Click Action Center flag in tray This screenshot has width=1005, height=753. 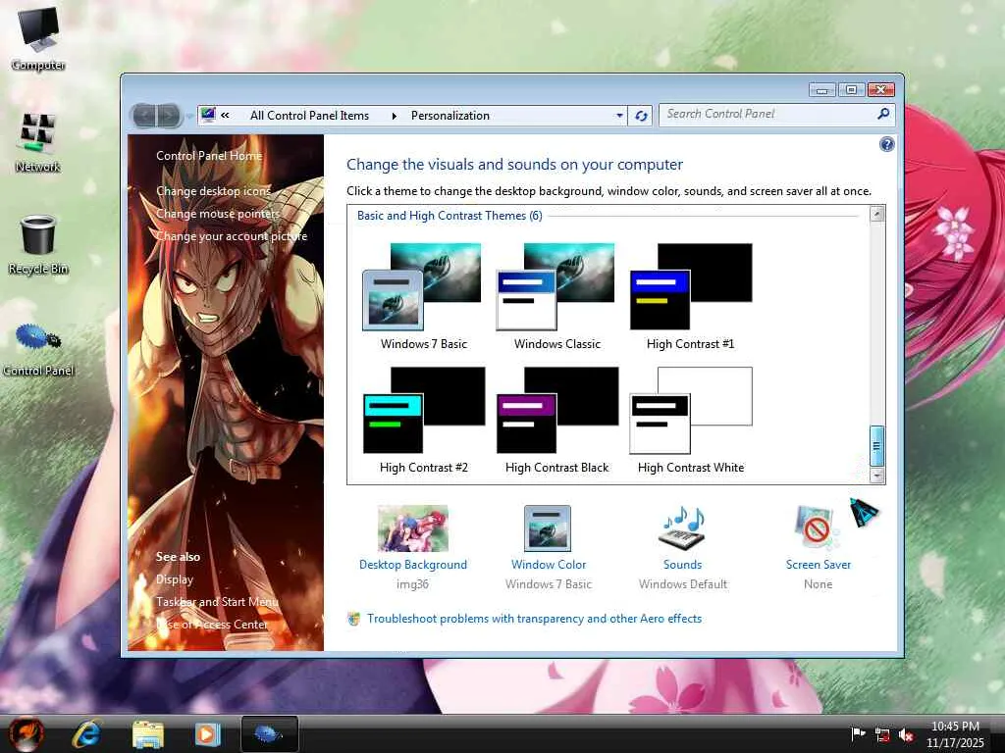tap(858, 734)
